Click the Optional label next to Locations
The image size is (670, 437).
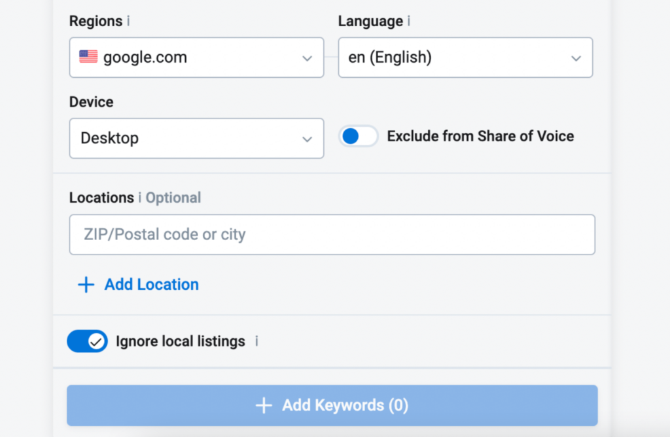point(173,198)
